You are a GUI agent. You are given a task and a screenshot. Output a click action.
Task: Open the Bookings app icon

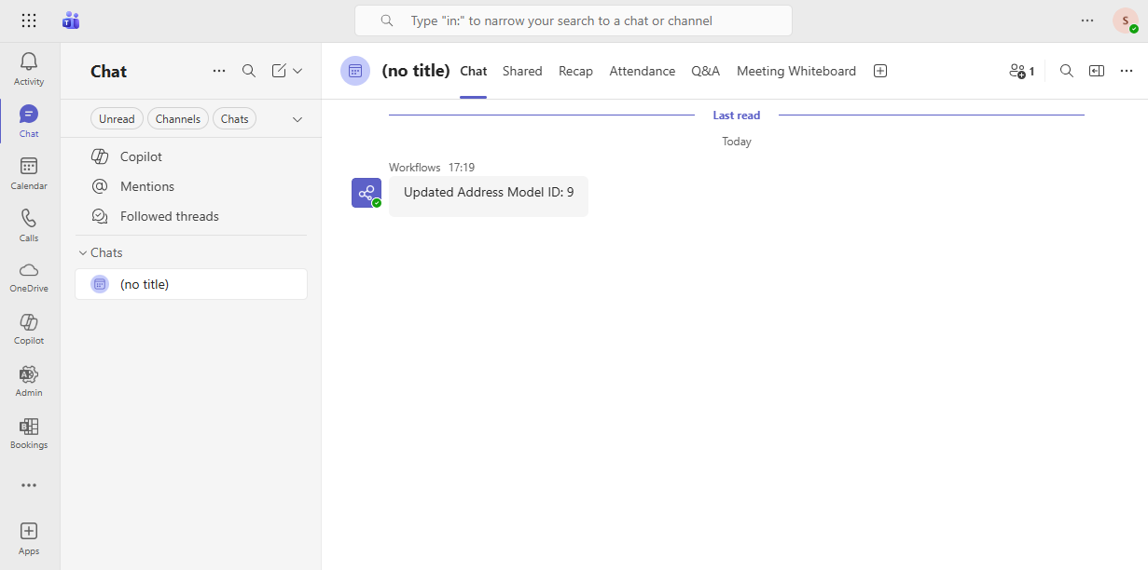click(x=29, y=432)
